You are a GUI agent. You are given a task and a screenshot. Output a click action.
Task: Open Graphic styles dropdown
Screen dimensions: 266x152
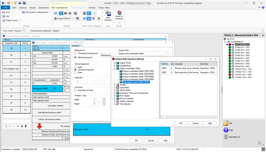click(x=20, y=20)
